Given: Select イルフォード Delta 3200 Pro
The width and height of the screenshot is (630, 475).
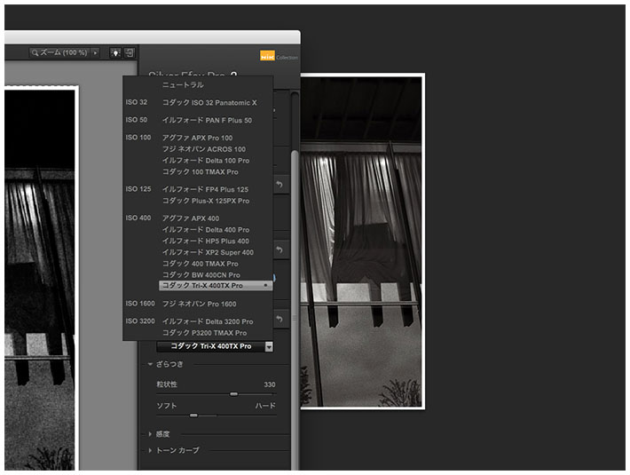Looking at the screenshot, I should [x=208, y=321].
